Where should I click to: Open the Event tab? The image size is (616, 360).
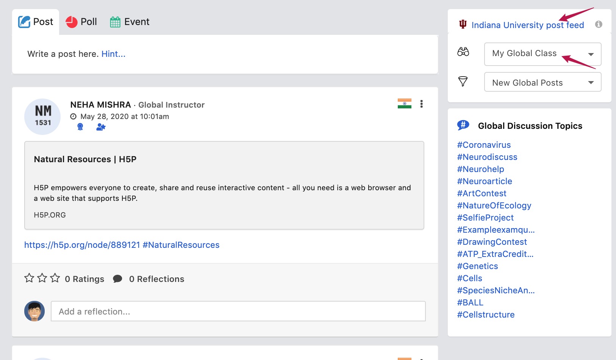(x=130, y=22)
